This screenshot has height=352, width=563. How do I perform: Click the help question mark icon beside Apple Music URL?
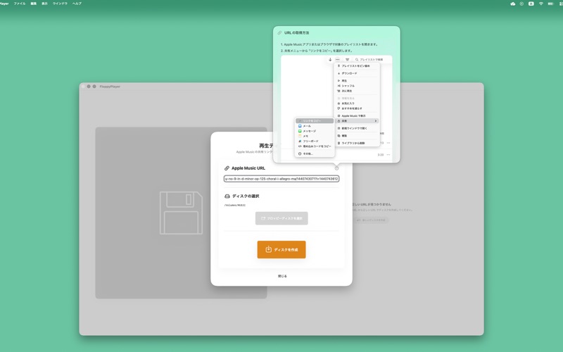click(x=336, y=168)
